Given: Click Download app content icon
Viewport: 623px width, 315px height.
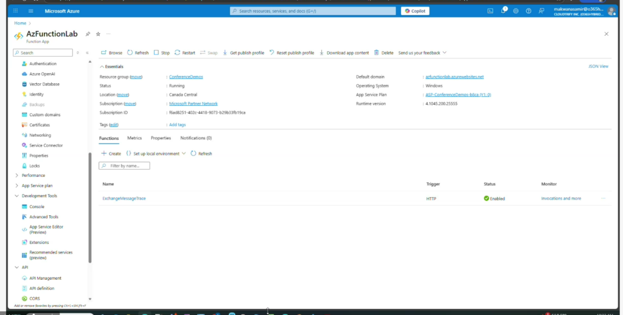Looking at the screenshot, I should pos(322,53).
